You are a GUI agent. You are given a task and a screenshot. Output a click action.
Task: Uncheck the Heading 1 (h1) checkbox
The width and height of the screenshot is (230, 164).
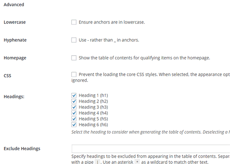74,95
